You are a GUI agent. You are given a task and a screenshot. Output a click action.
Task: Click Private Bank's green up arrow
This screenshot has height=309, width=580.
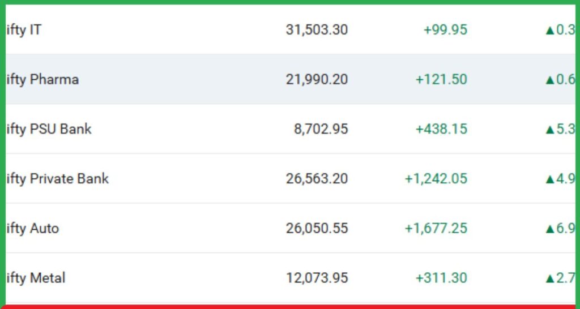pyautogui.click(x=549, y=179)
